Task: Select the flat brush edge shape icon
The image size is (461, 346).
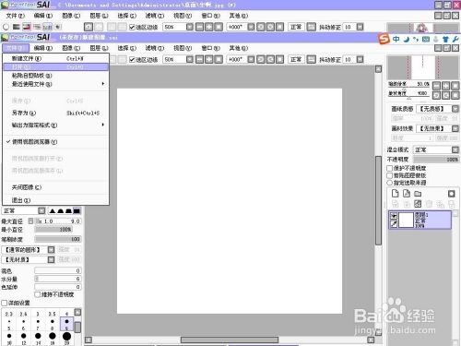Action: [77, 211]
